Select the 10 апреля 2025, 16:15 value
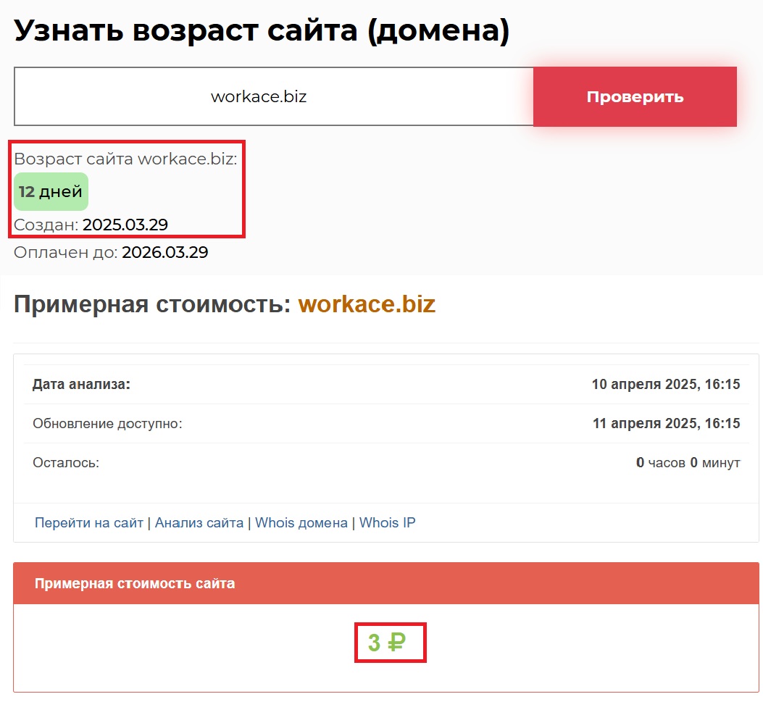This screenshot has height=702, width=763. coord(666,385)
